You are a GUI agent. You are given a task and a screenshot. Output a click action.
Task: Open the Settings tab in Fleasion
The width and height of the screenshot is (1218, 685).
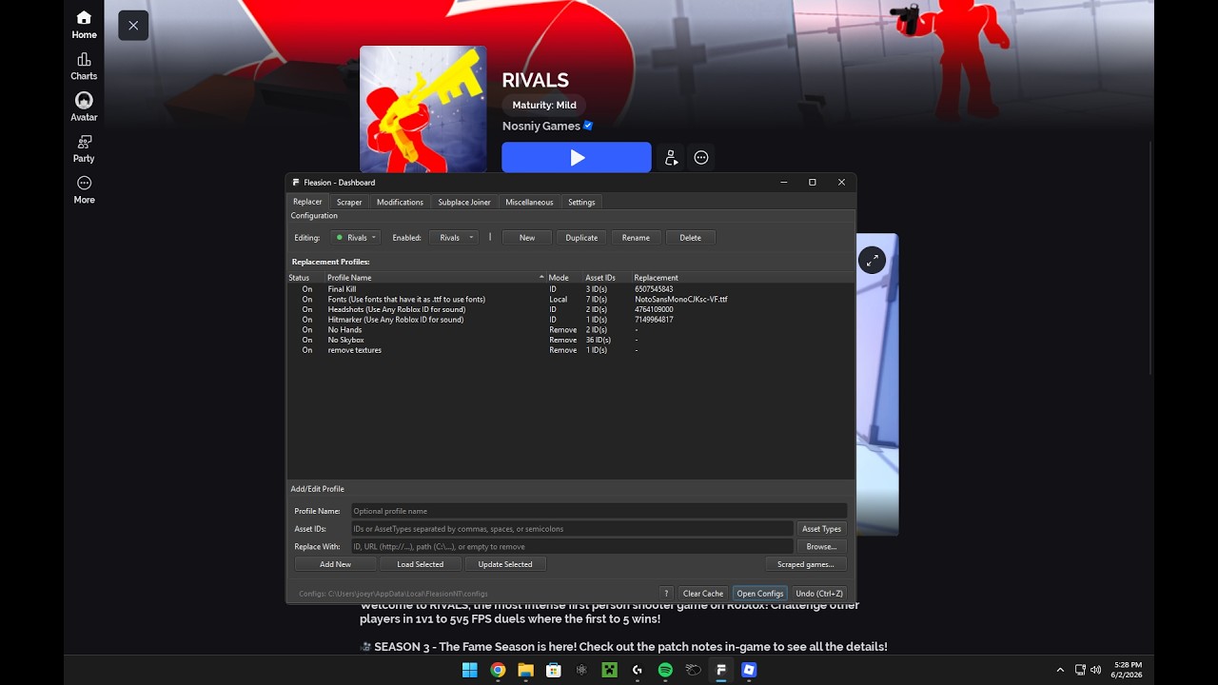pyautogui.click(x=581, y=202)
